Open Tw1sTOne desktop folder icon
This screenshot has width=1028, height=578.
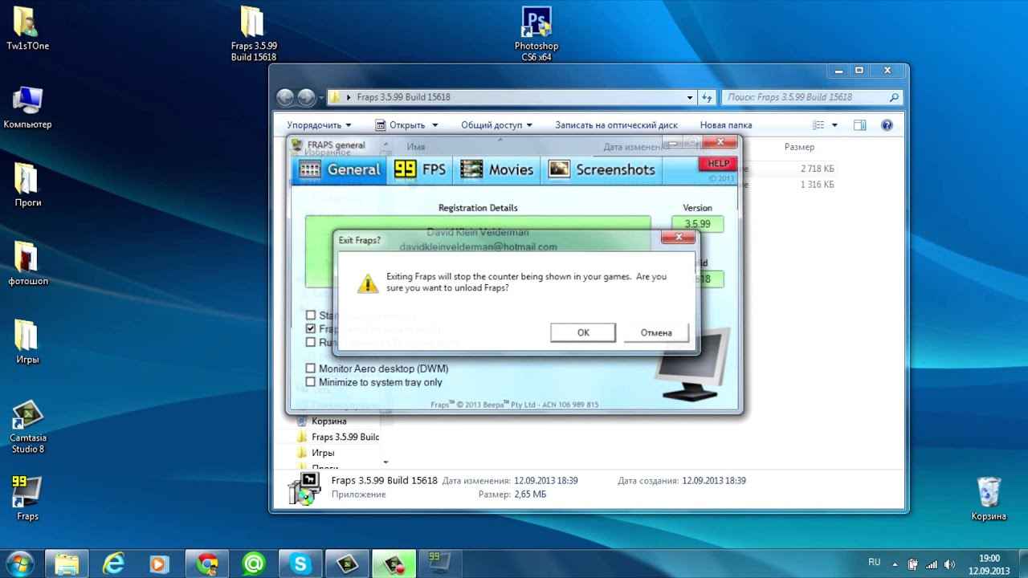point(27,29)
